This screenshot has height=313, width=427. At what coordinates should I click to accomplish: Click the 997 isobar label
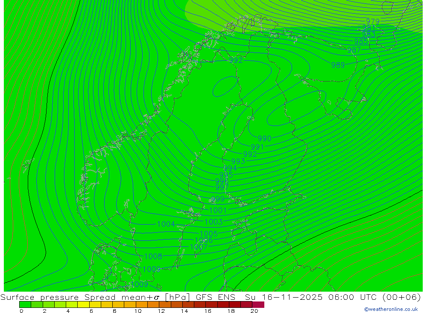(222, 187)
